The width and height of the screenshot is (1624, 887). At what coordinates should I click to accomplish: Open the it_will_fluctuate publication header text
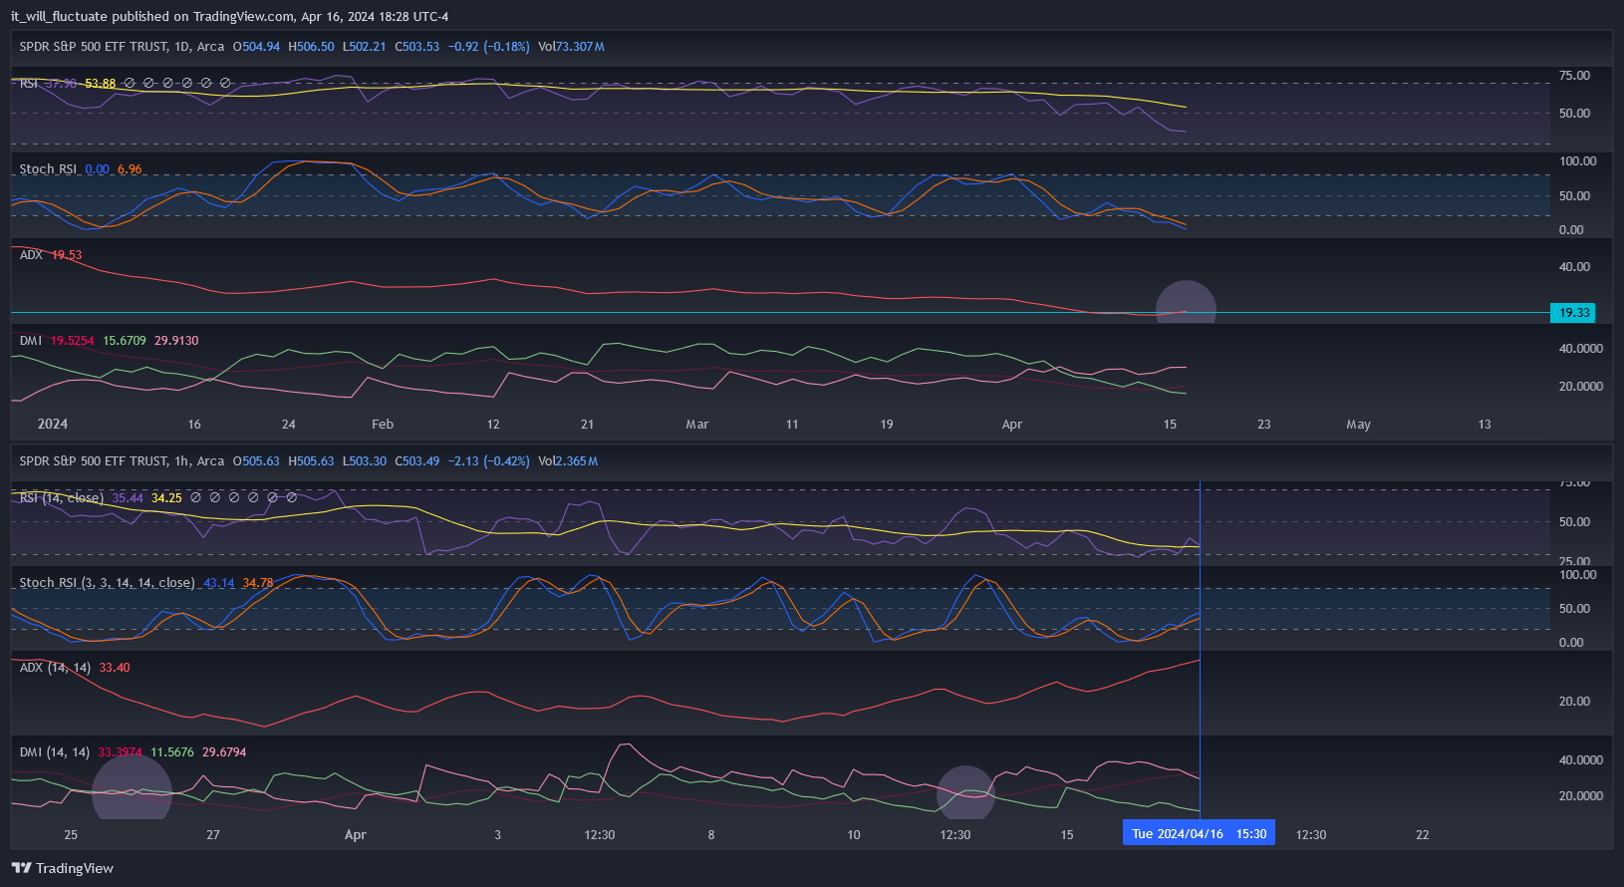(230, 16)
